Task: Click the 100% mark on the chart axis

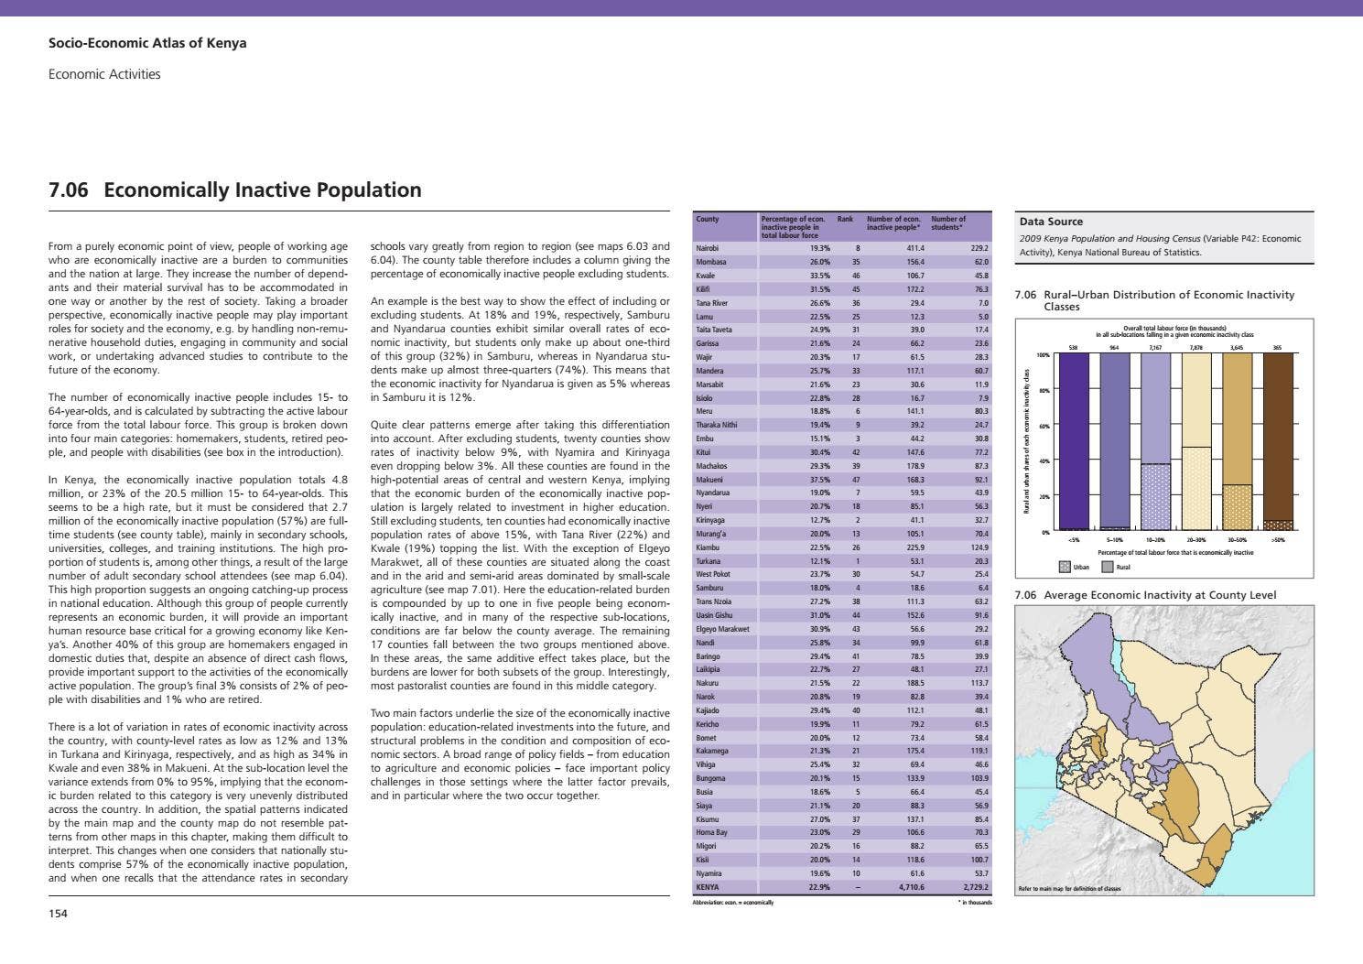Action: point(1044,353)
